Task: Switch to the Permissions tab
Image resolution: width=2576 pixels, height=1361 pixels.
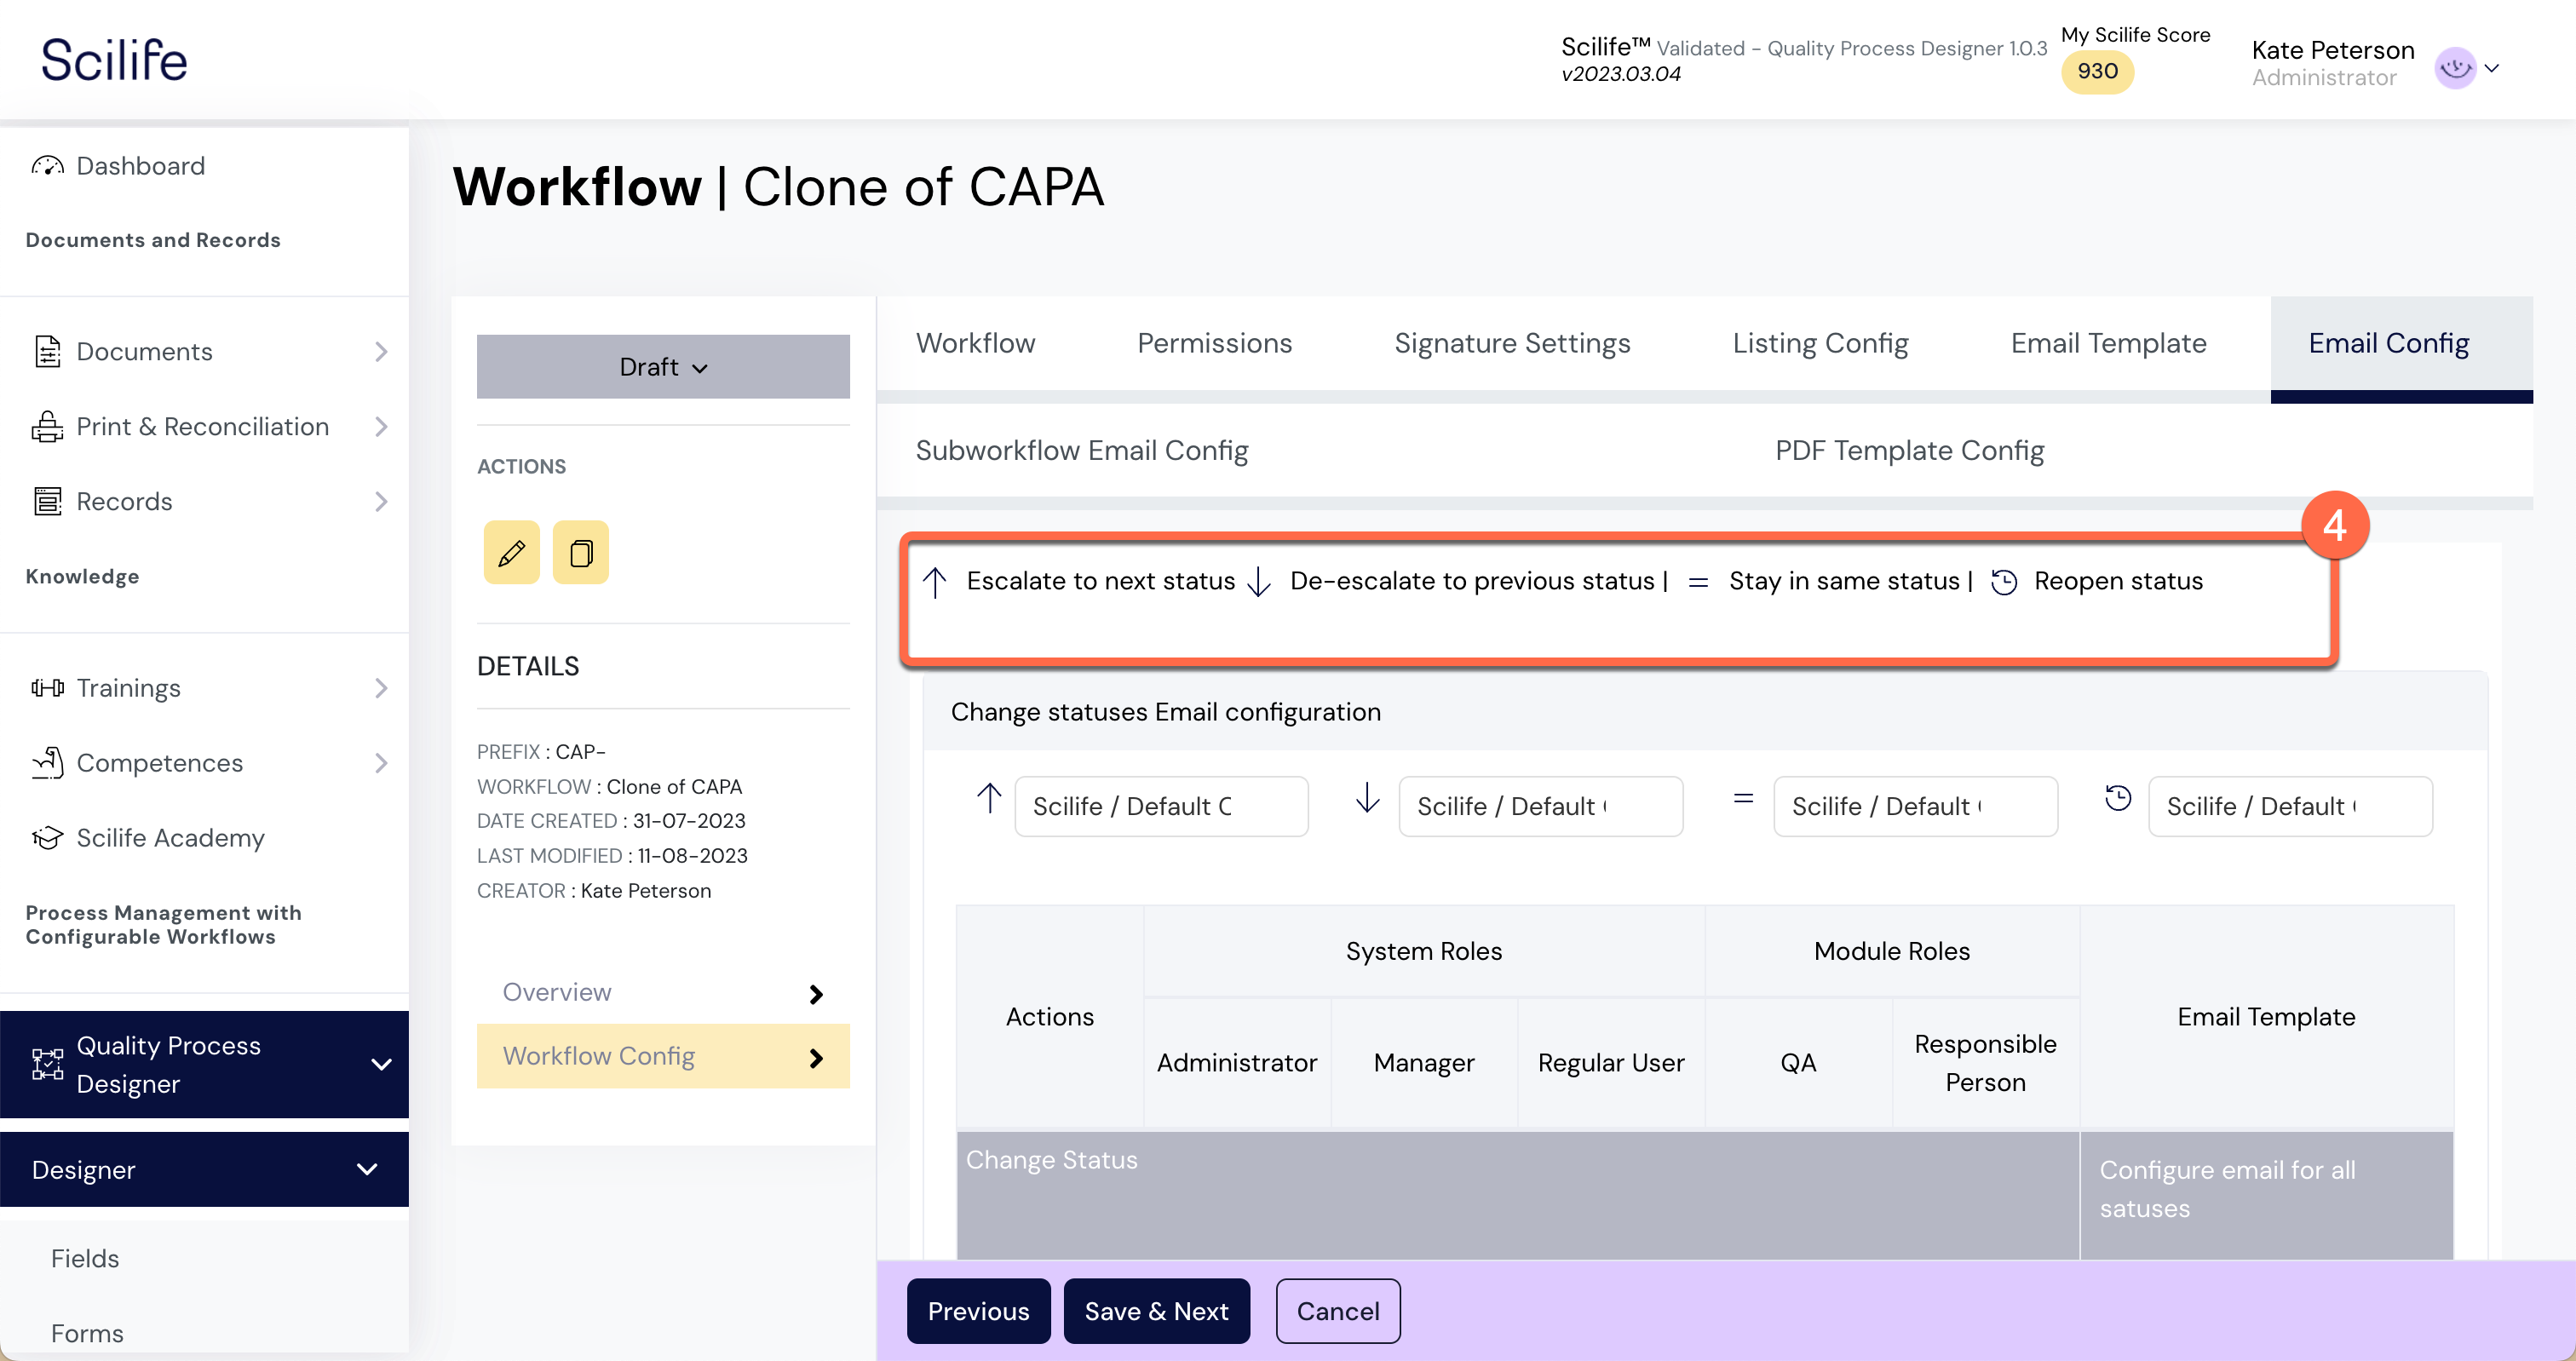Action: [x=1214, y=343]
